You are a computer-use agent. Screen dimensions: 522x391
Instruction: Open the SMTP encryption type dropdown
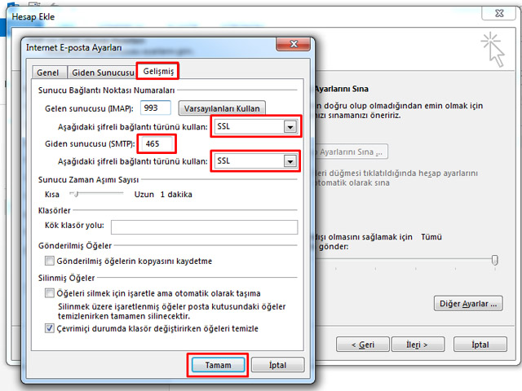289,161
